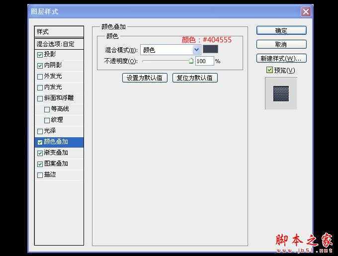Enable the 内发光 checkbox

coord(40,87)
